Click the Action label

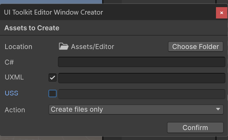tap(15, 110)
